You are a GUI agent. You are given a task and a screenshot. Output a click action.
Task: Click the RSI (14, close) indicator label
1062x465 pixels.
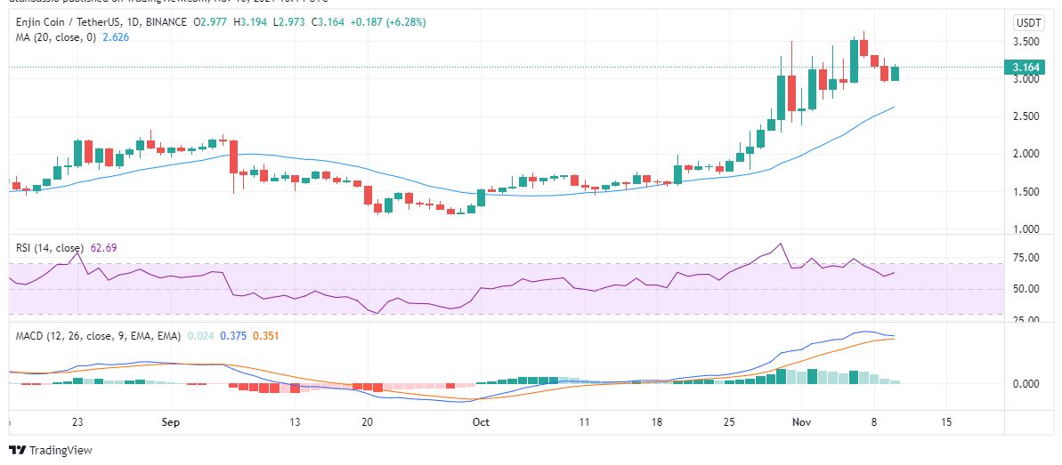50,248
